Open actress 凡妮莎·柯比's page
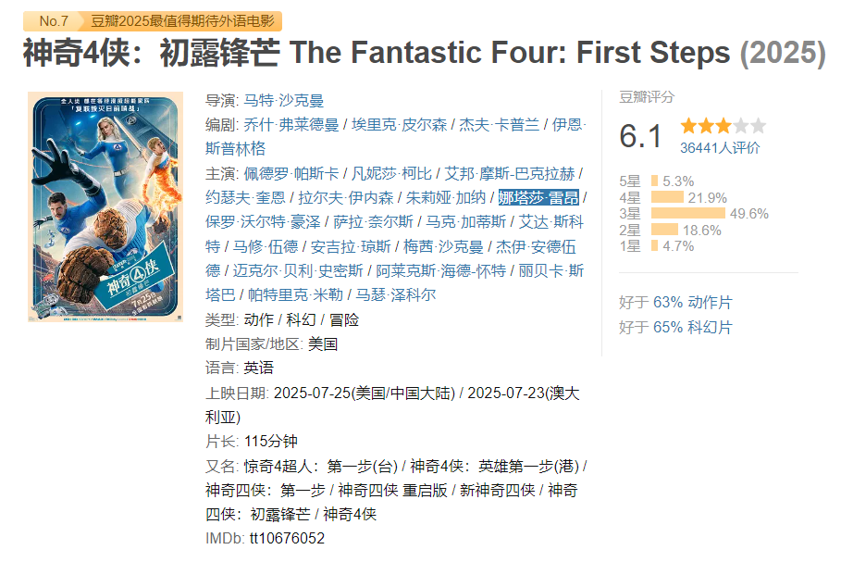 392,173
